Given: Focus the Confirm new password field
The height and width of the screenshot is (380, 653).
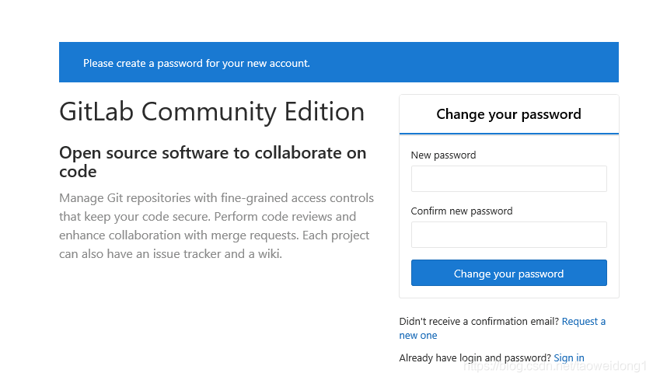Looking at the screenshot, I should pos(508,235).
